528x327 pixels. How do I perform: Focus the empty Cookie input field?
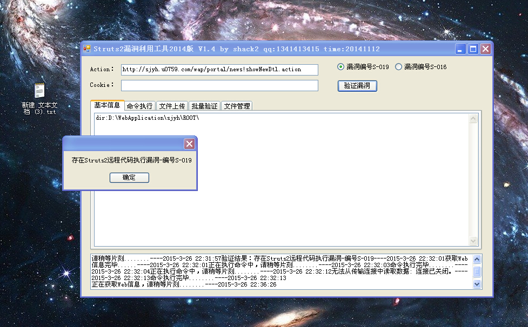click(219, 85)
